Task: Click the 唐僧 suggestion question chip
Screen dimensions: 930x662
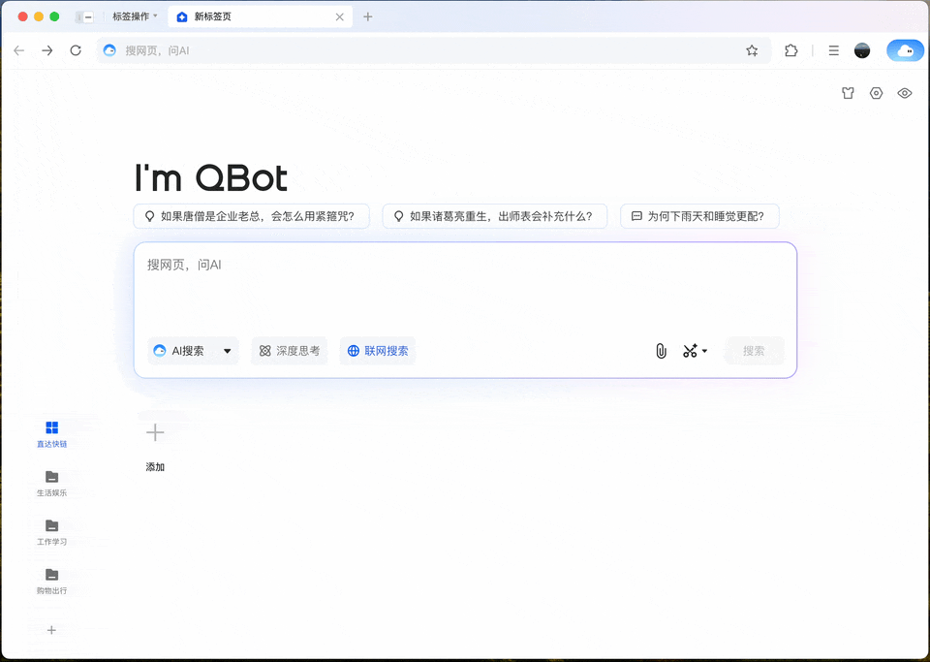Action: [x=251, y=216]
